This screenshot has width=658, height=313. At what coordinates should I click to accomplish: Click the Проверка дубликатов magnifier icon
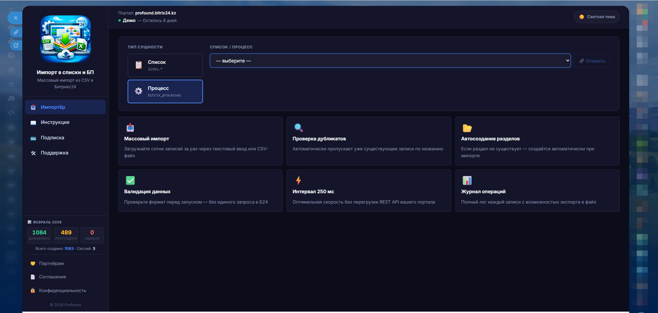coord(298,128)
